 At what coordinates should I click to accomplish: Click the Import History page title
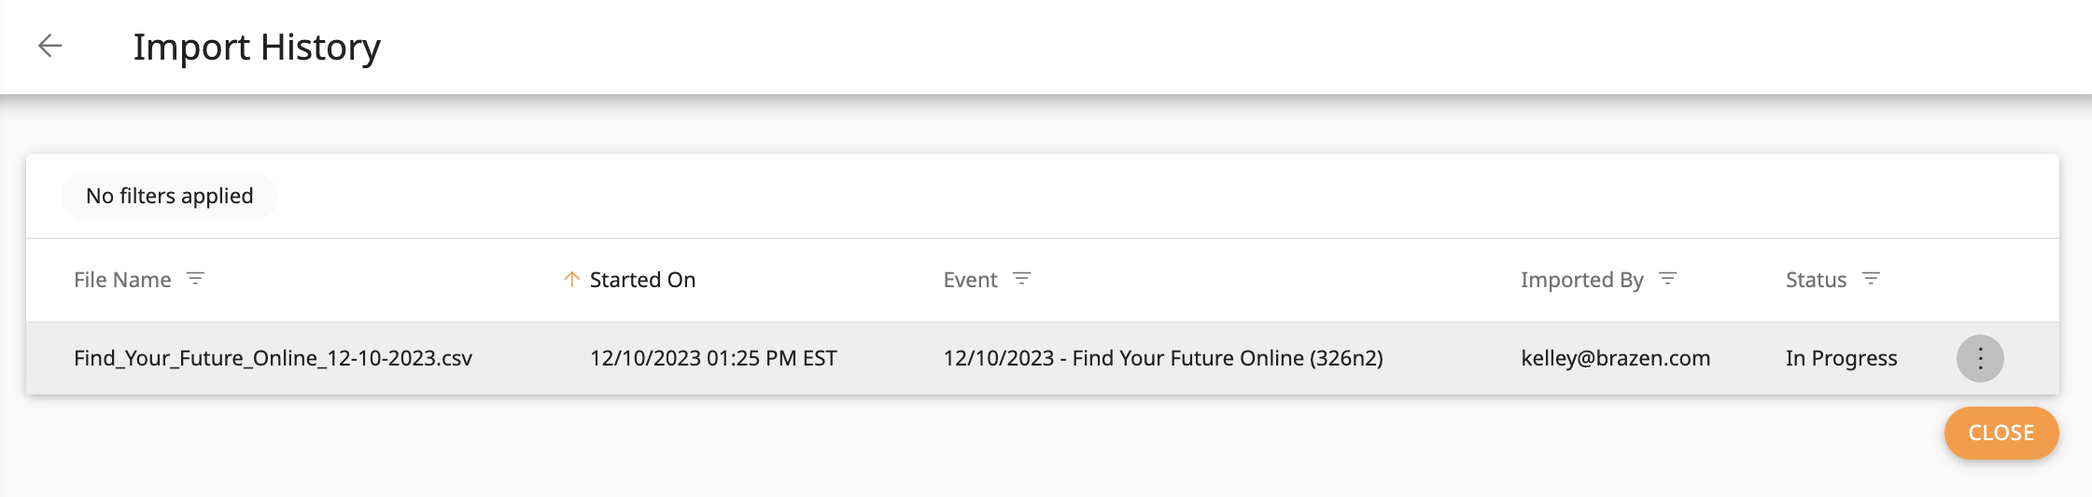(x=257, y=47)
